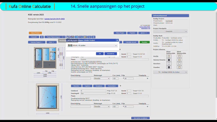Click the plus icon in the first product's row
Viewport: 217px width, 122px height.
pyautogui.click(x=147, y=78)
